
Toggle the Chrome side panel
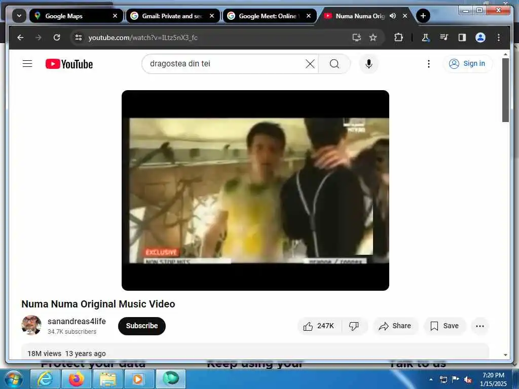[462, 37]
